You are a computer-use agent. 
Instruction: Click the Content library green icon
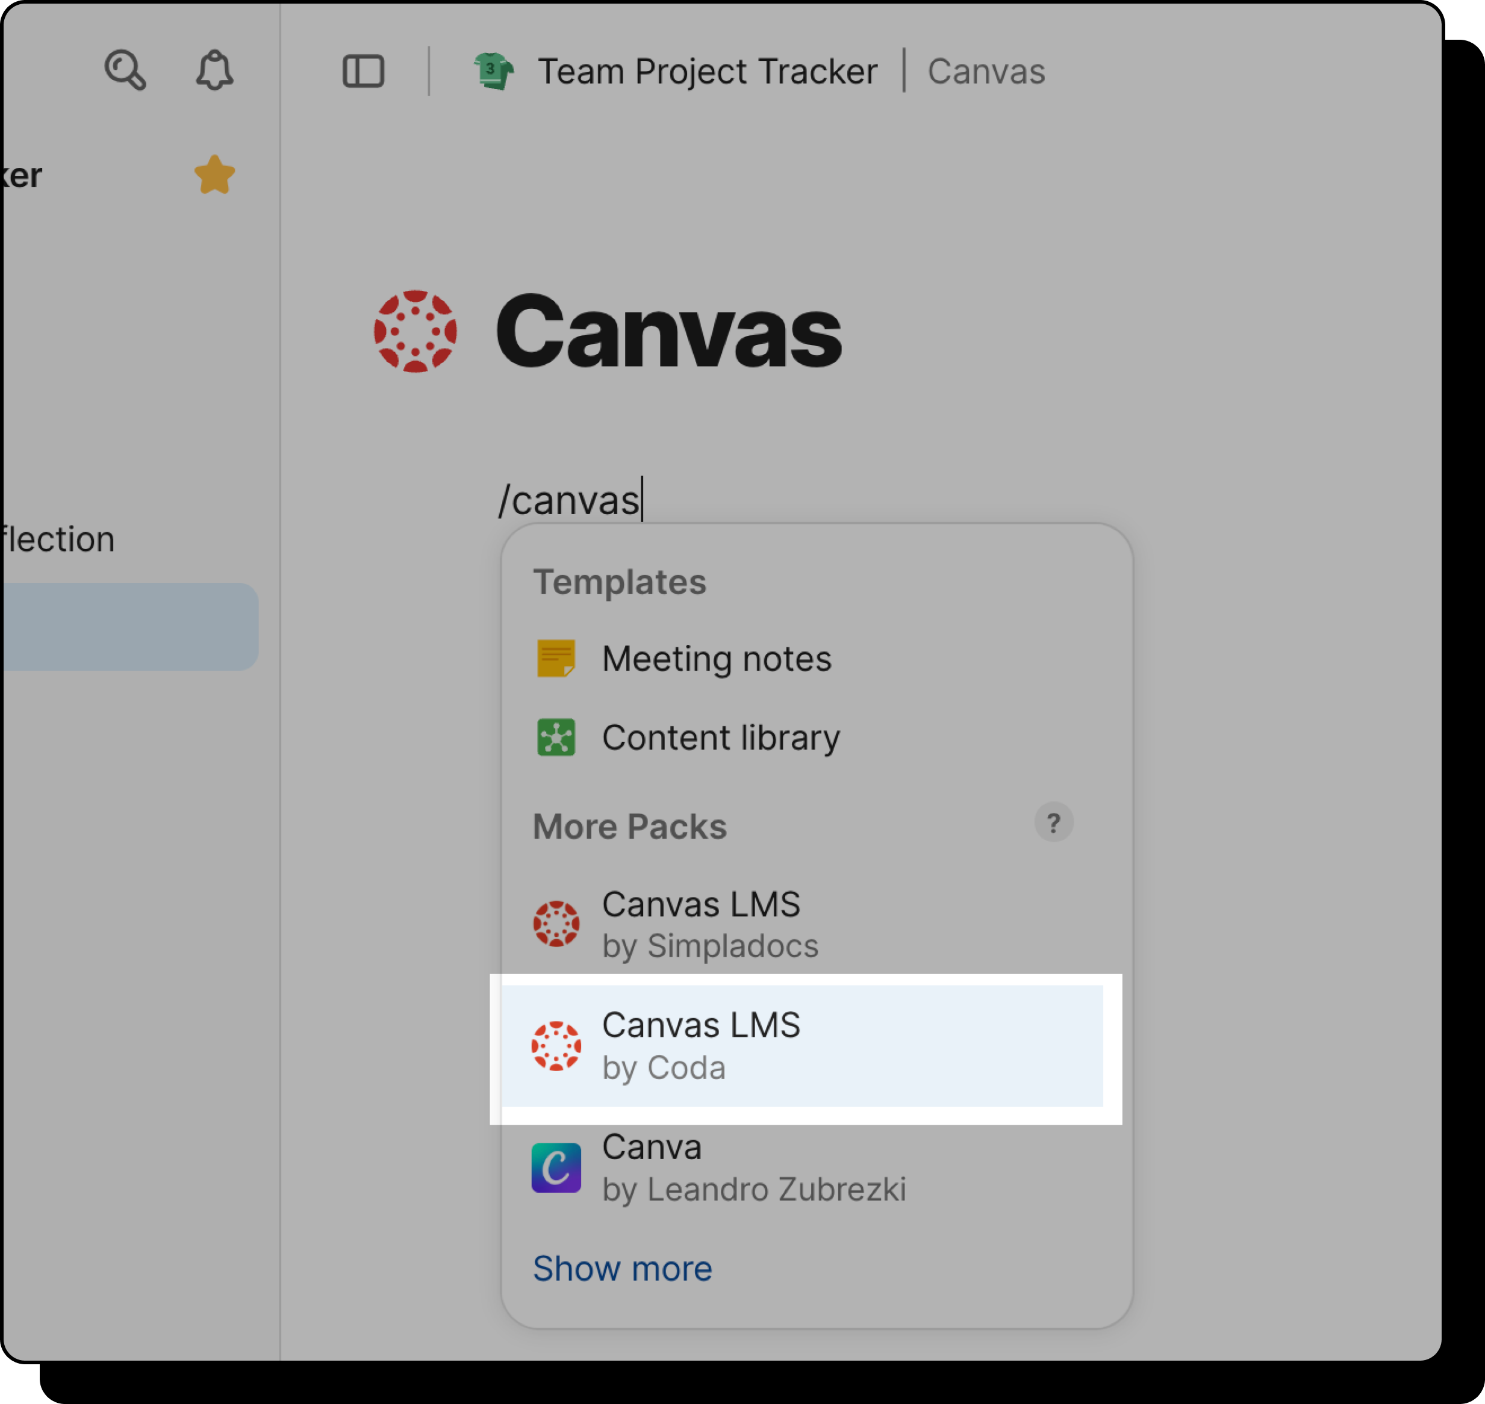pos(556,737)
